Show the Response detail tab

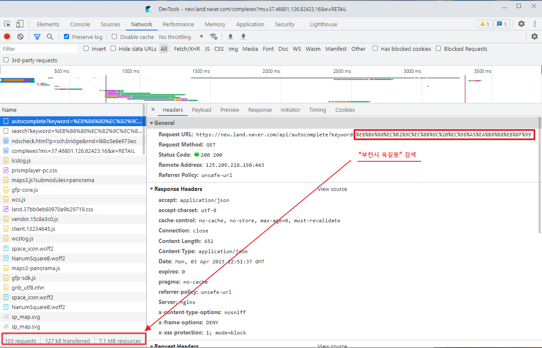(260, 110)
